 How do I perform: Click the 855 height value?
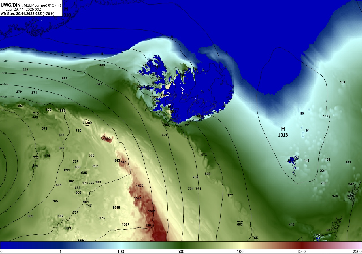click(77, 167)
